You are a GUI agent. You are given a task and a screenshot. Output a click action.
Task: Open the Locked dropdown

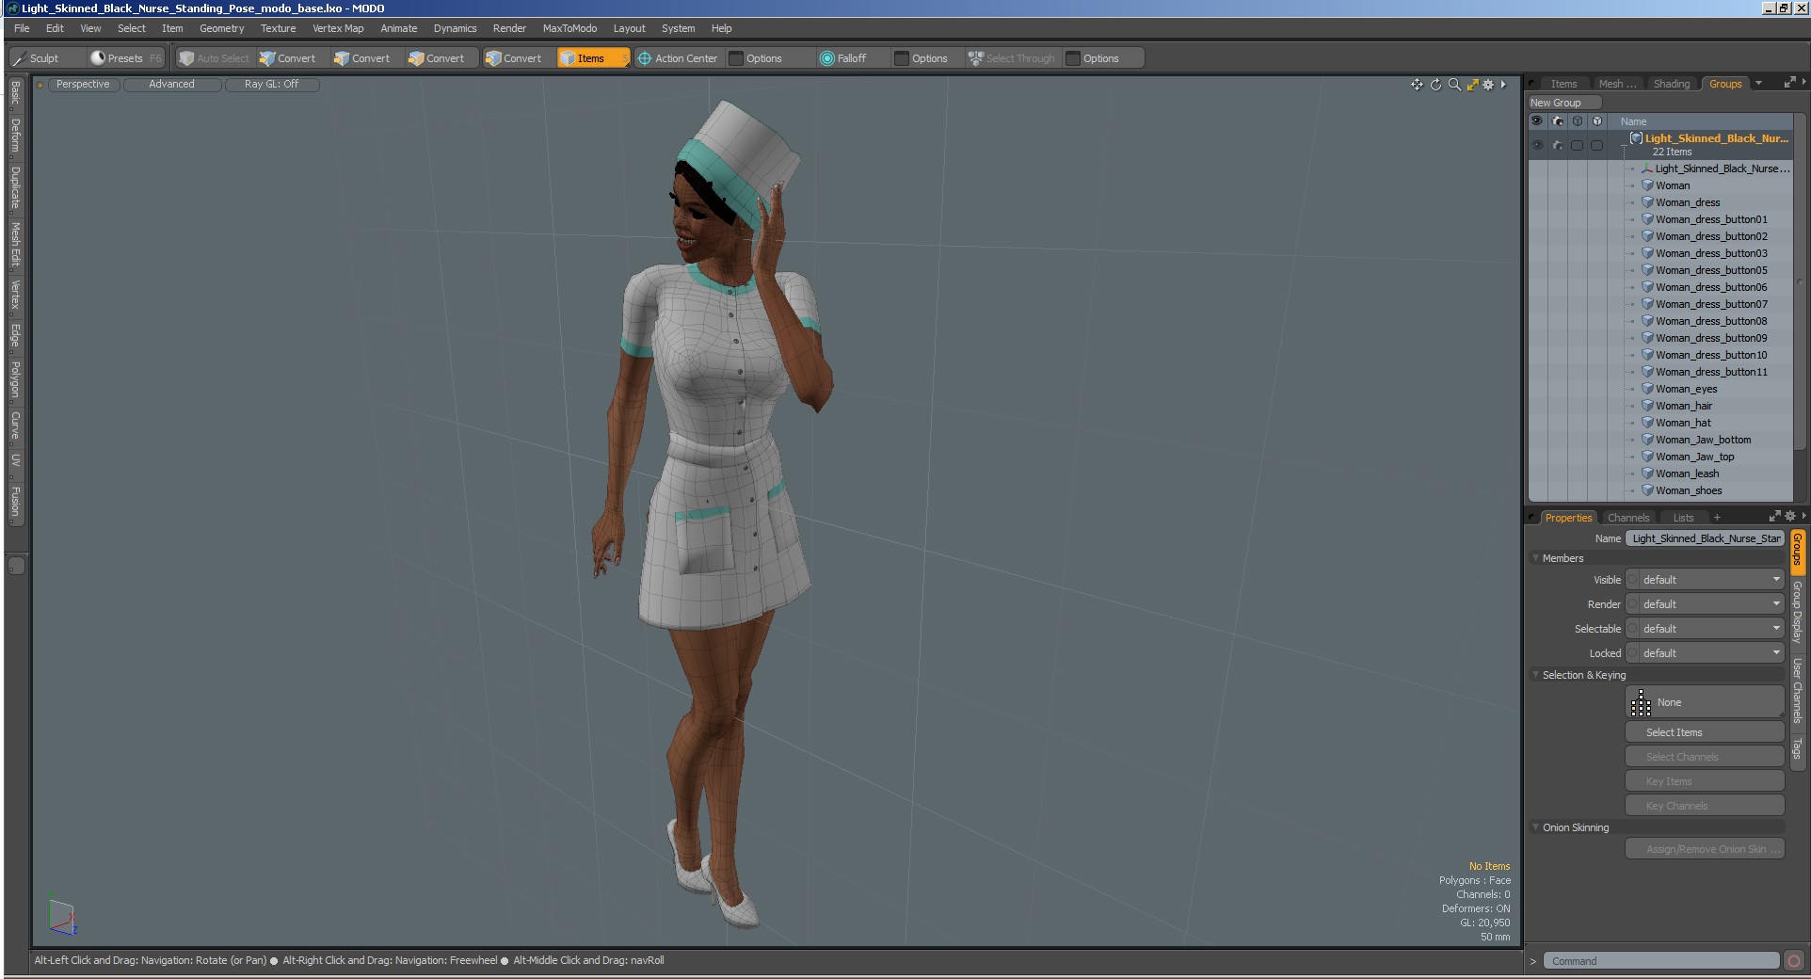click(1712, 653)
